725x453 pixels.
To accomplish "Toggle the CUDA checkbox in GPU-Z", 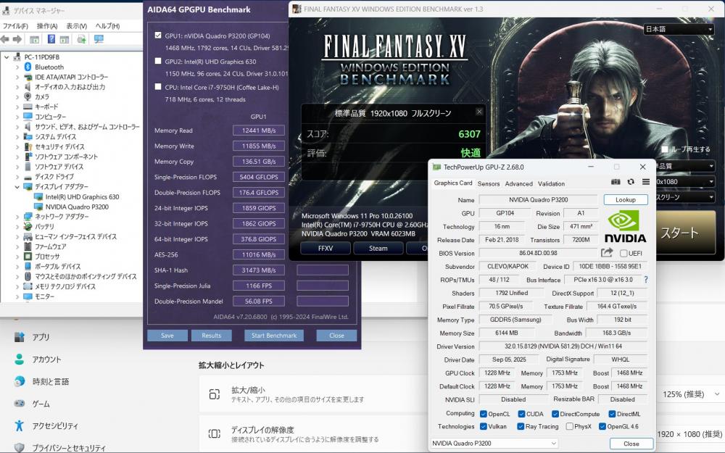I will 521,414.
